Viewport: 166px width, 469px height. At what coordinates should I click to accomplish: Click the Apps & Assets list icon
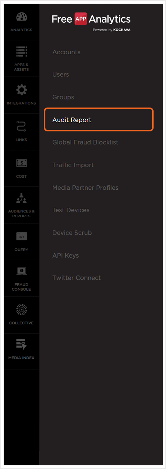coord(21,52)
